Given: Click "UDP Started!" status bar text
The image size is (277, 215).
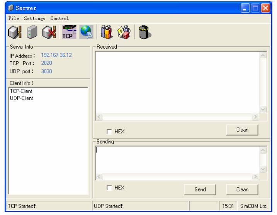Looking at the screenshot, I should pyautogui.click(x=108, y=206).
